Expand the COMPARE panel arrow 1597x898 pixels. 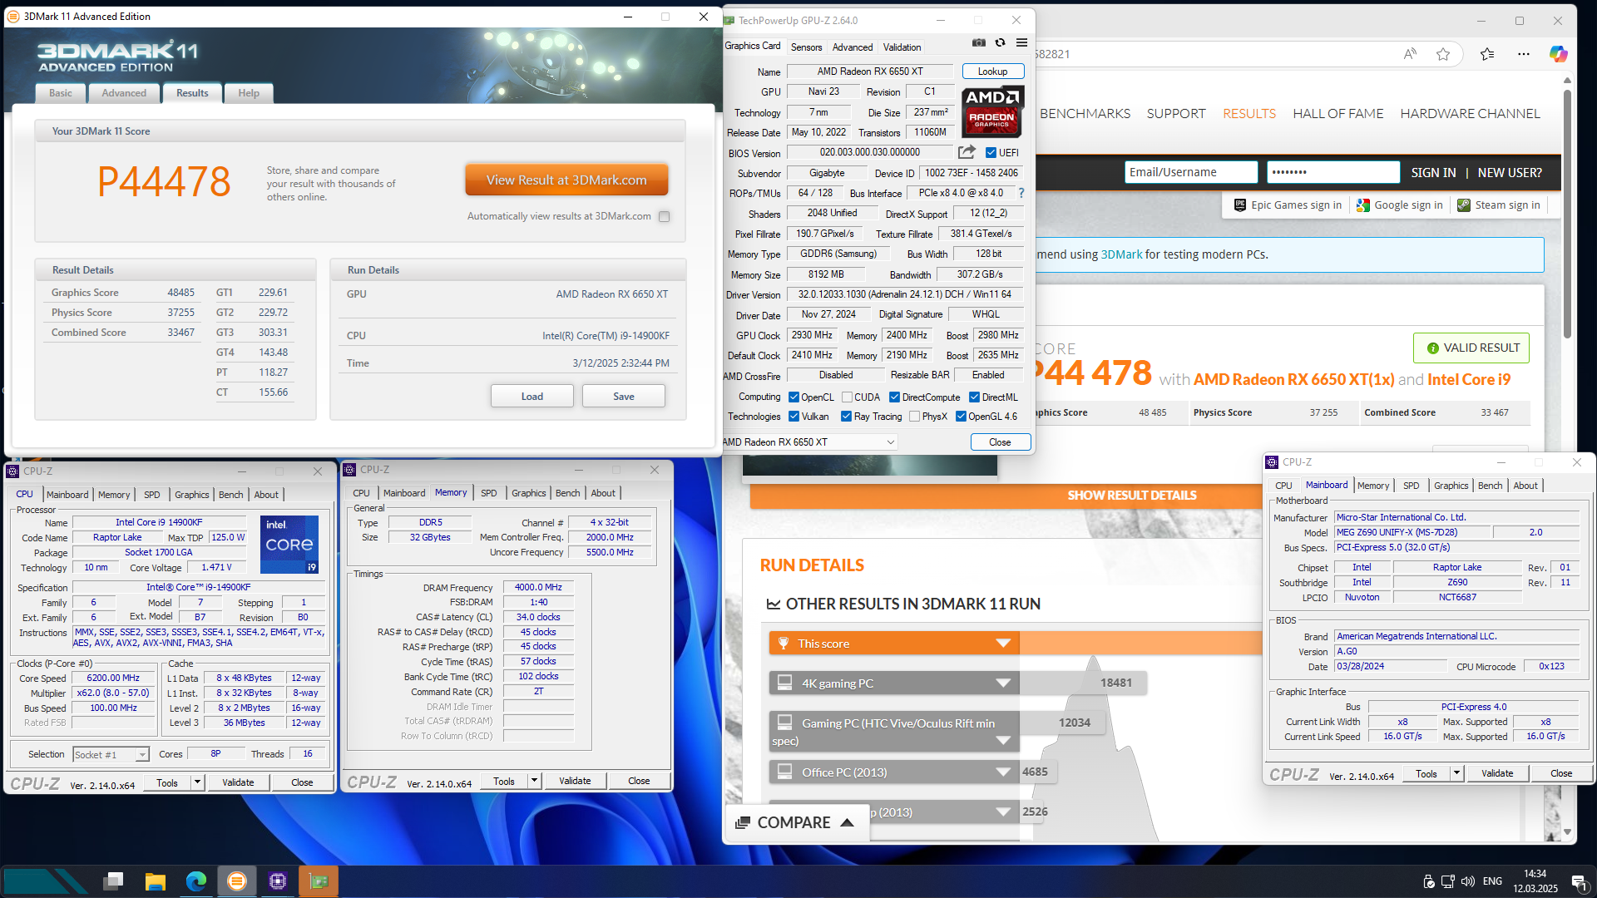point(847,822)
